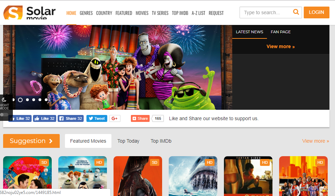Click the HD badge on shark movie poster

[210, 162]
